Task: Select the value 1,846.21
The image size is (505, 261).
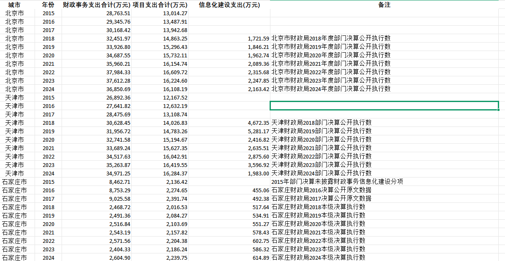Action: point(258,47)
